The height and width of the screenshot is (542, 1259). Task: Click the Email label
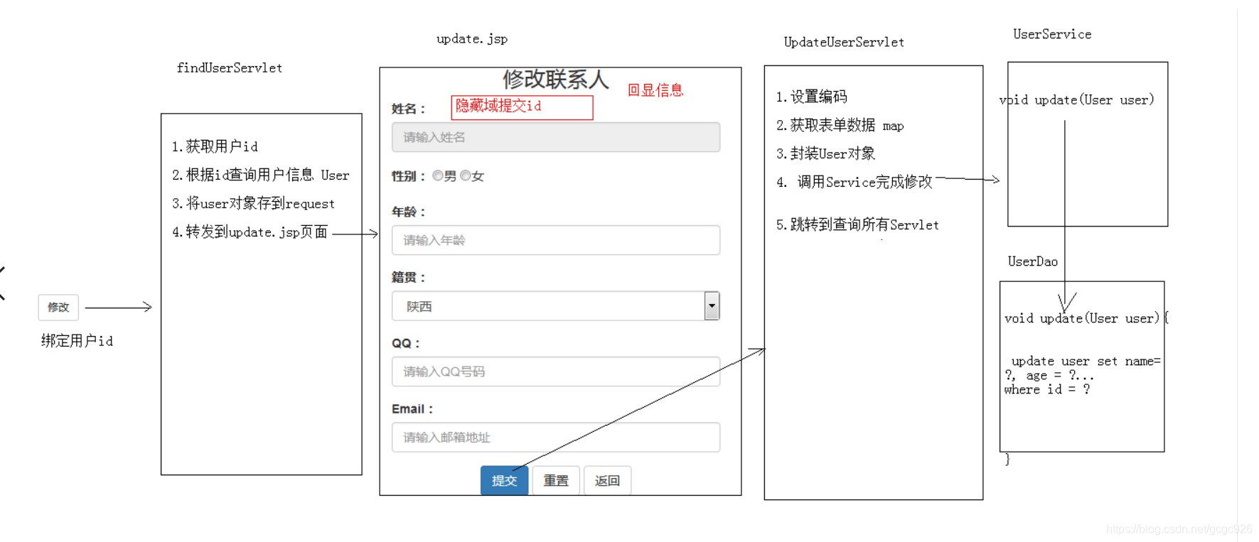(412, 409)
